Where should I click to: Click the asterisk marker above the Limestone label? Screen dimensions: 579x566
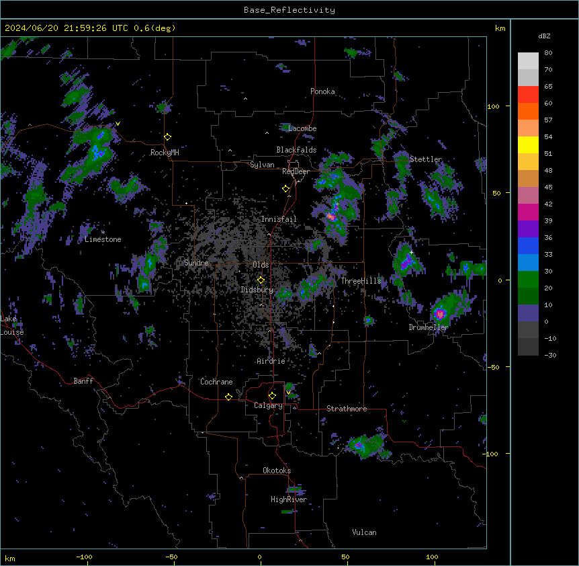click(103, 233)
